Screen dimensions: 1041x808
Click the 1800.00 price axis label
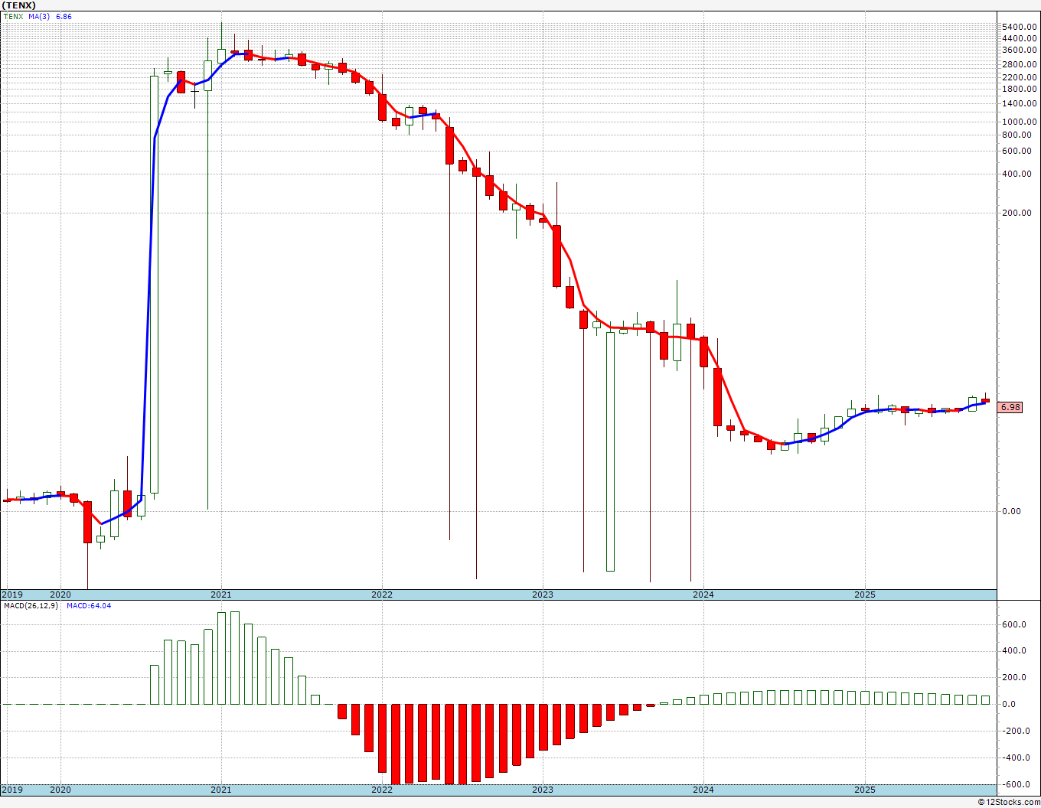1020,89
